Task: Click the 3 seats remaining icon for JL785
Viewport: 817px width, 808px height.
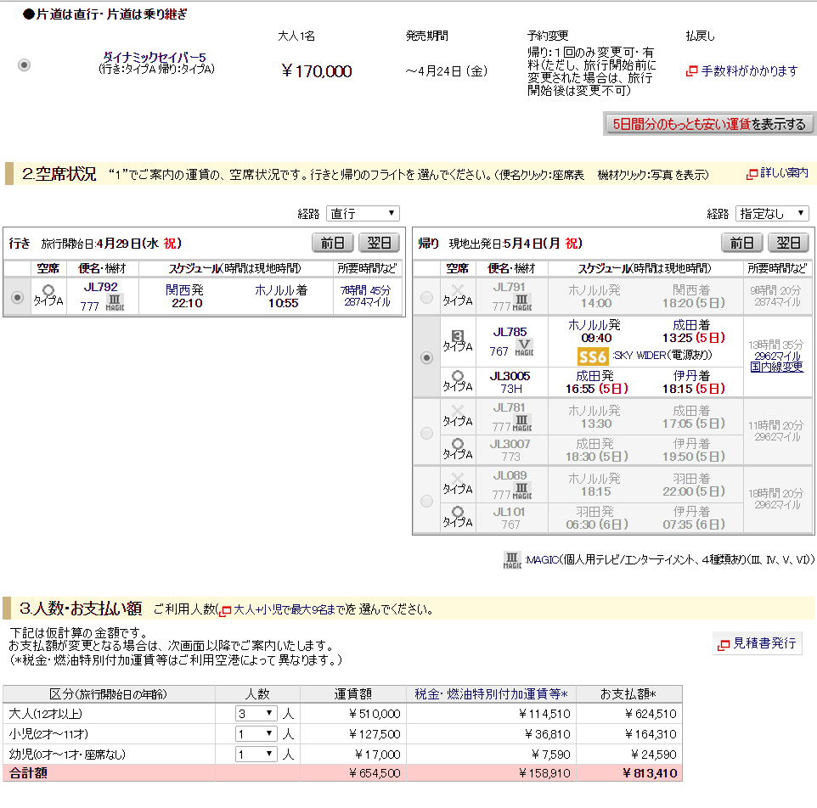Action: coord(458,336)
